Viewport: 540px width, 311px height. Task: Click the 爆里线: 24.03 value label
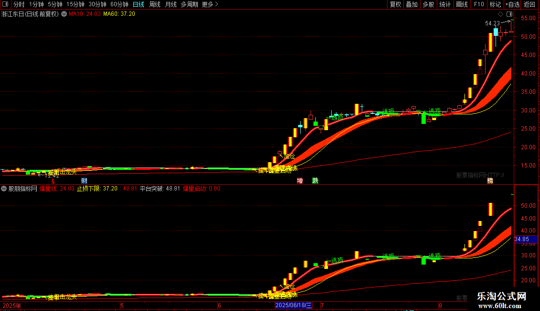(57, 189)
